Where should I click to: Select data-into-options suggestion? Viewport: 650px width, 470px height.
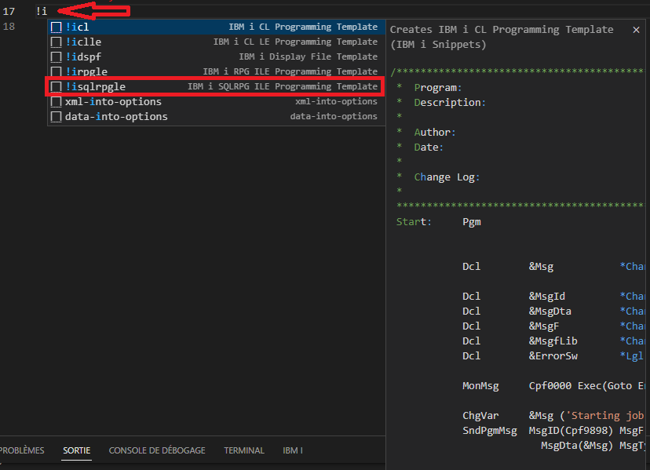[x=217, y=116]
